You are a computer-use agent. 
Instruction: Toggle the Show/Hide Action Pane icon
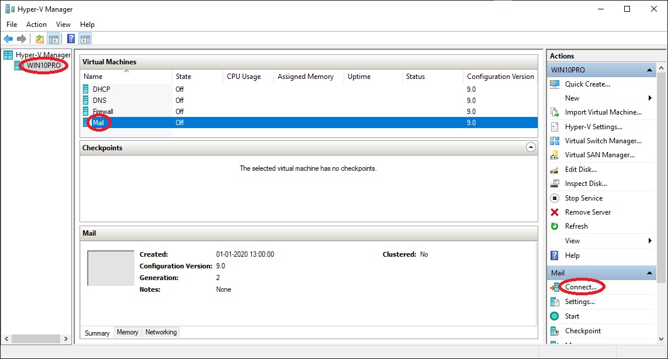pos(85,39)
